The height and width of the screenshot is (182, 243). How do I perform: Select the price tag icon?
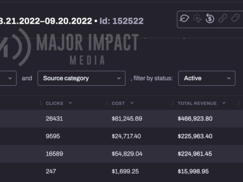click(x=235, y=18)
